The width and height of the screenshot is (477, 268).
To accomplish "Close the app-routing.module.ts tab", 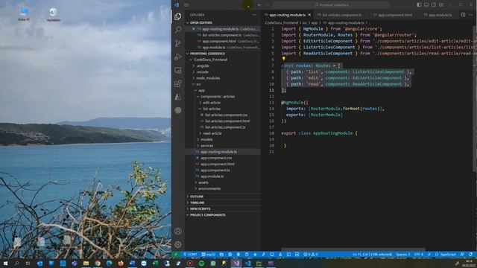I will (x=309, y=15).
